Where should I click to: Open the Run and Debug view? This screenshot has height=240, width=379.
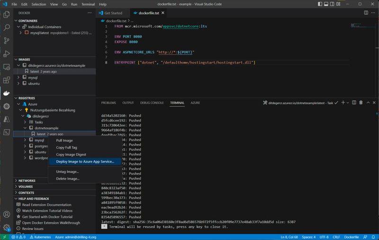coord(7,54)
